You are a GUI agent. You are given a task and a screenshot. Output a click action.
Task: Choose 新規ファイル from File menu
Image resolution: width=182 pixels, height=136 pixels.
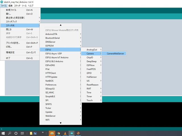(x=20, y=10)
